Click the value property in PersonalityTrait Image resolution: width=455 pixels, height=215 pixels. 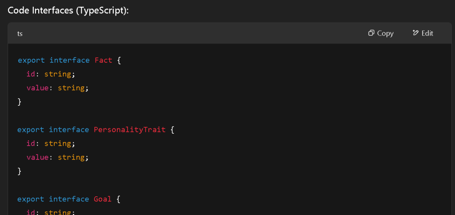(x=37, y=157)
